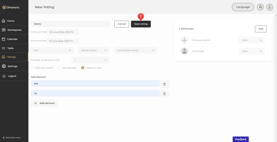Click the Omana'a logo icon
The width and height of the screenshot is (277, 142).
[4, 7]
